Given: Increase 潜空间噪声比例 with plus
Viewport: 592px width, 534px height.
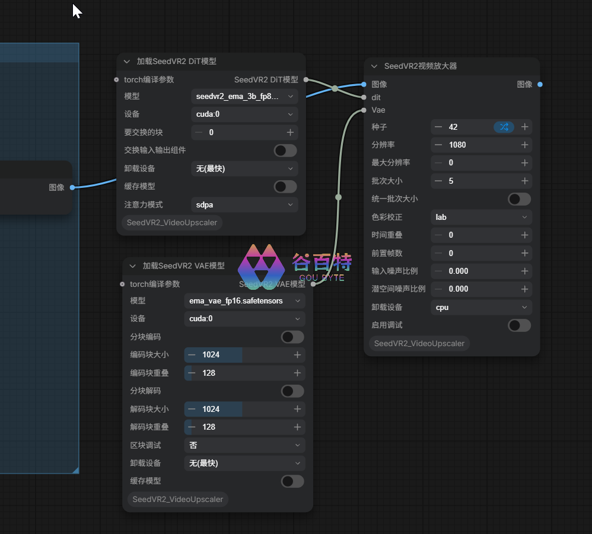Looking at the screenshot, I should [524, 289].
